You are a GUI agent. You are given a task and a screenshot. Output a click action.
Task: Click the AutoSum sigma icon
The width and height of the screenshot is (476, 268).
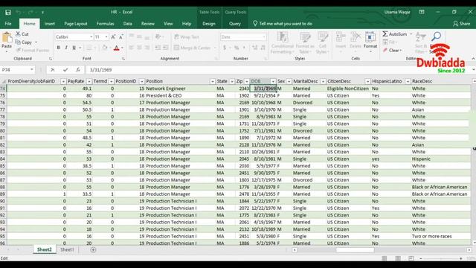[x=385, y=33]
